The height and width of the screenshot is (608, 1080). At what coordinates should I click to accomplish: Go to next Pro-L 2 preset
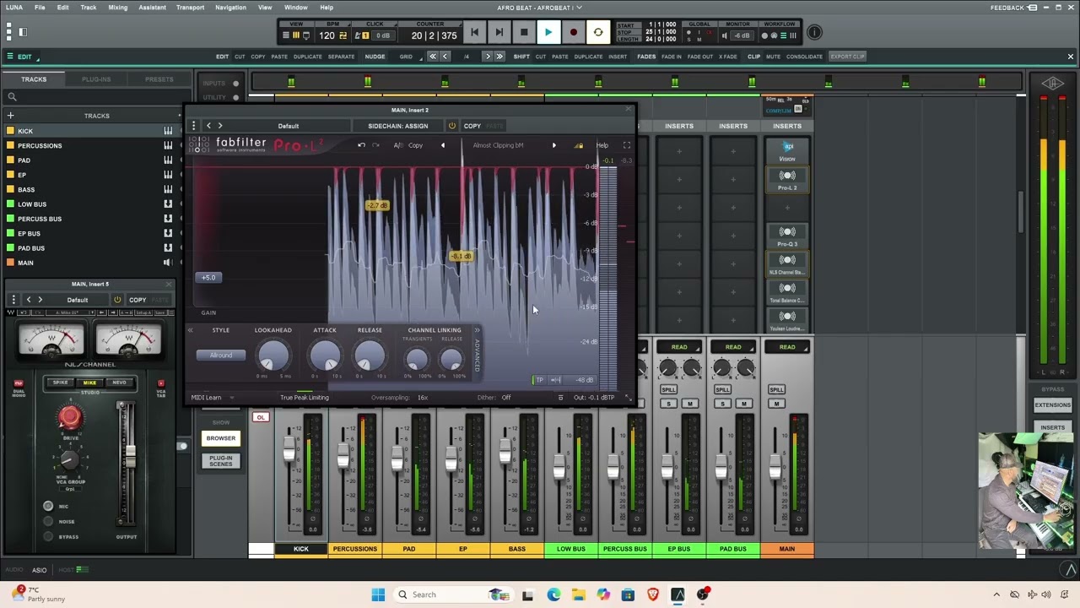[x=553, y=145]
